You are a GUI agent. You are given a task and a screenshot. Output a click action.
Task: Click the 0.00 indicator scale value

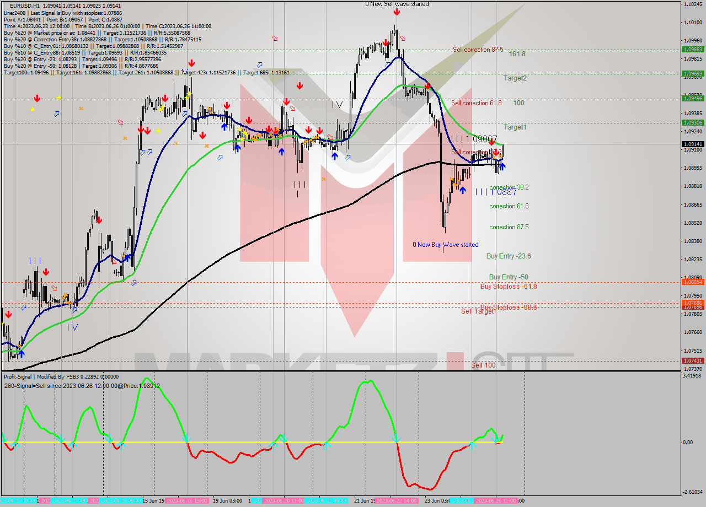tap(688, 442)
